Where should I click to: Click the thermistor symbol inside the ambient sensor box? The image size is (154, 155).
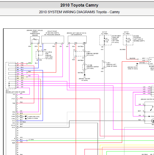pos(35,39)
